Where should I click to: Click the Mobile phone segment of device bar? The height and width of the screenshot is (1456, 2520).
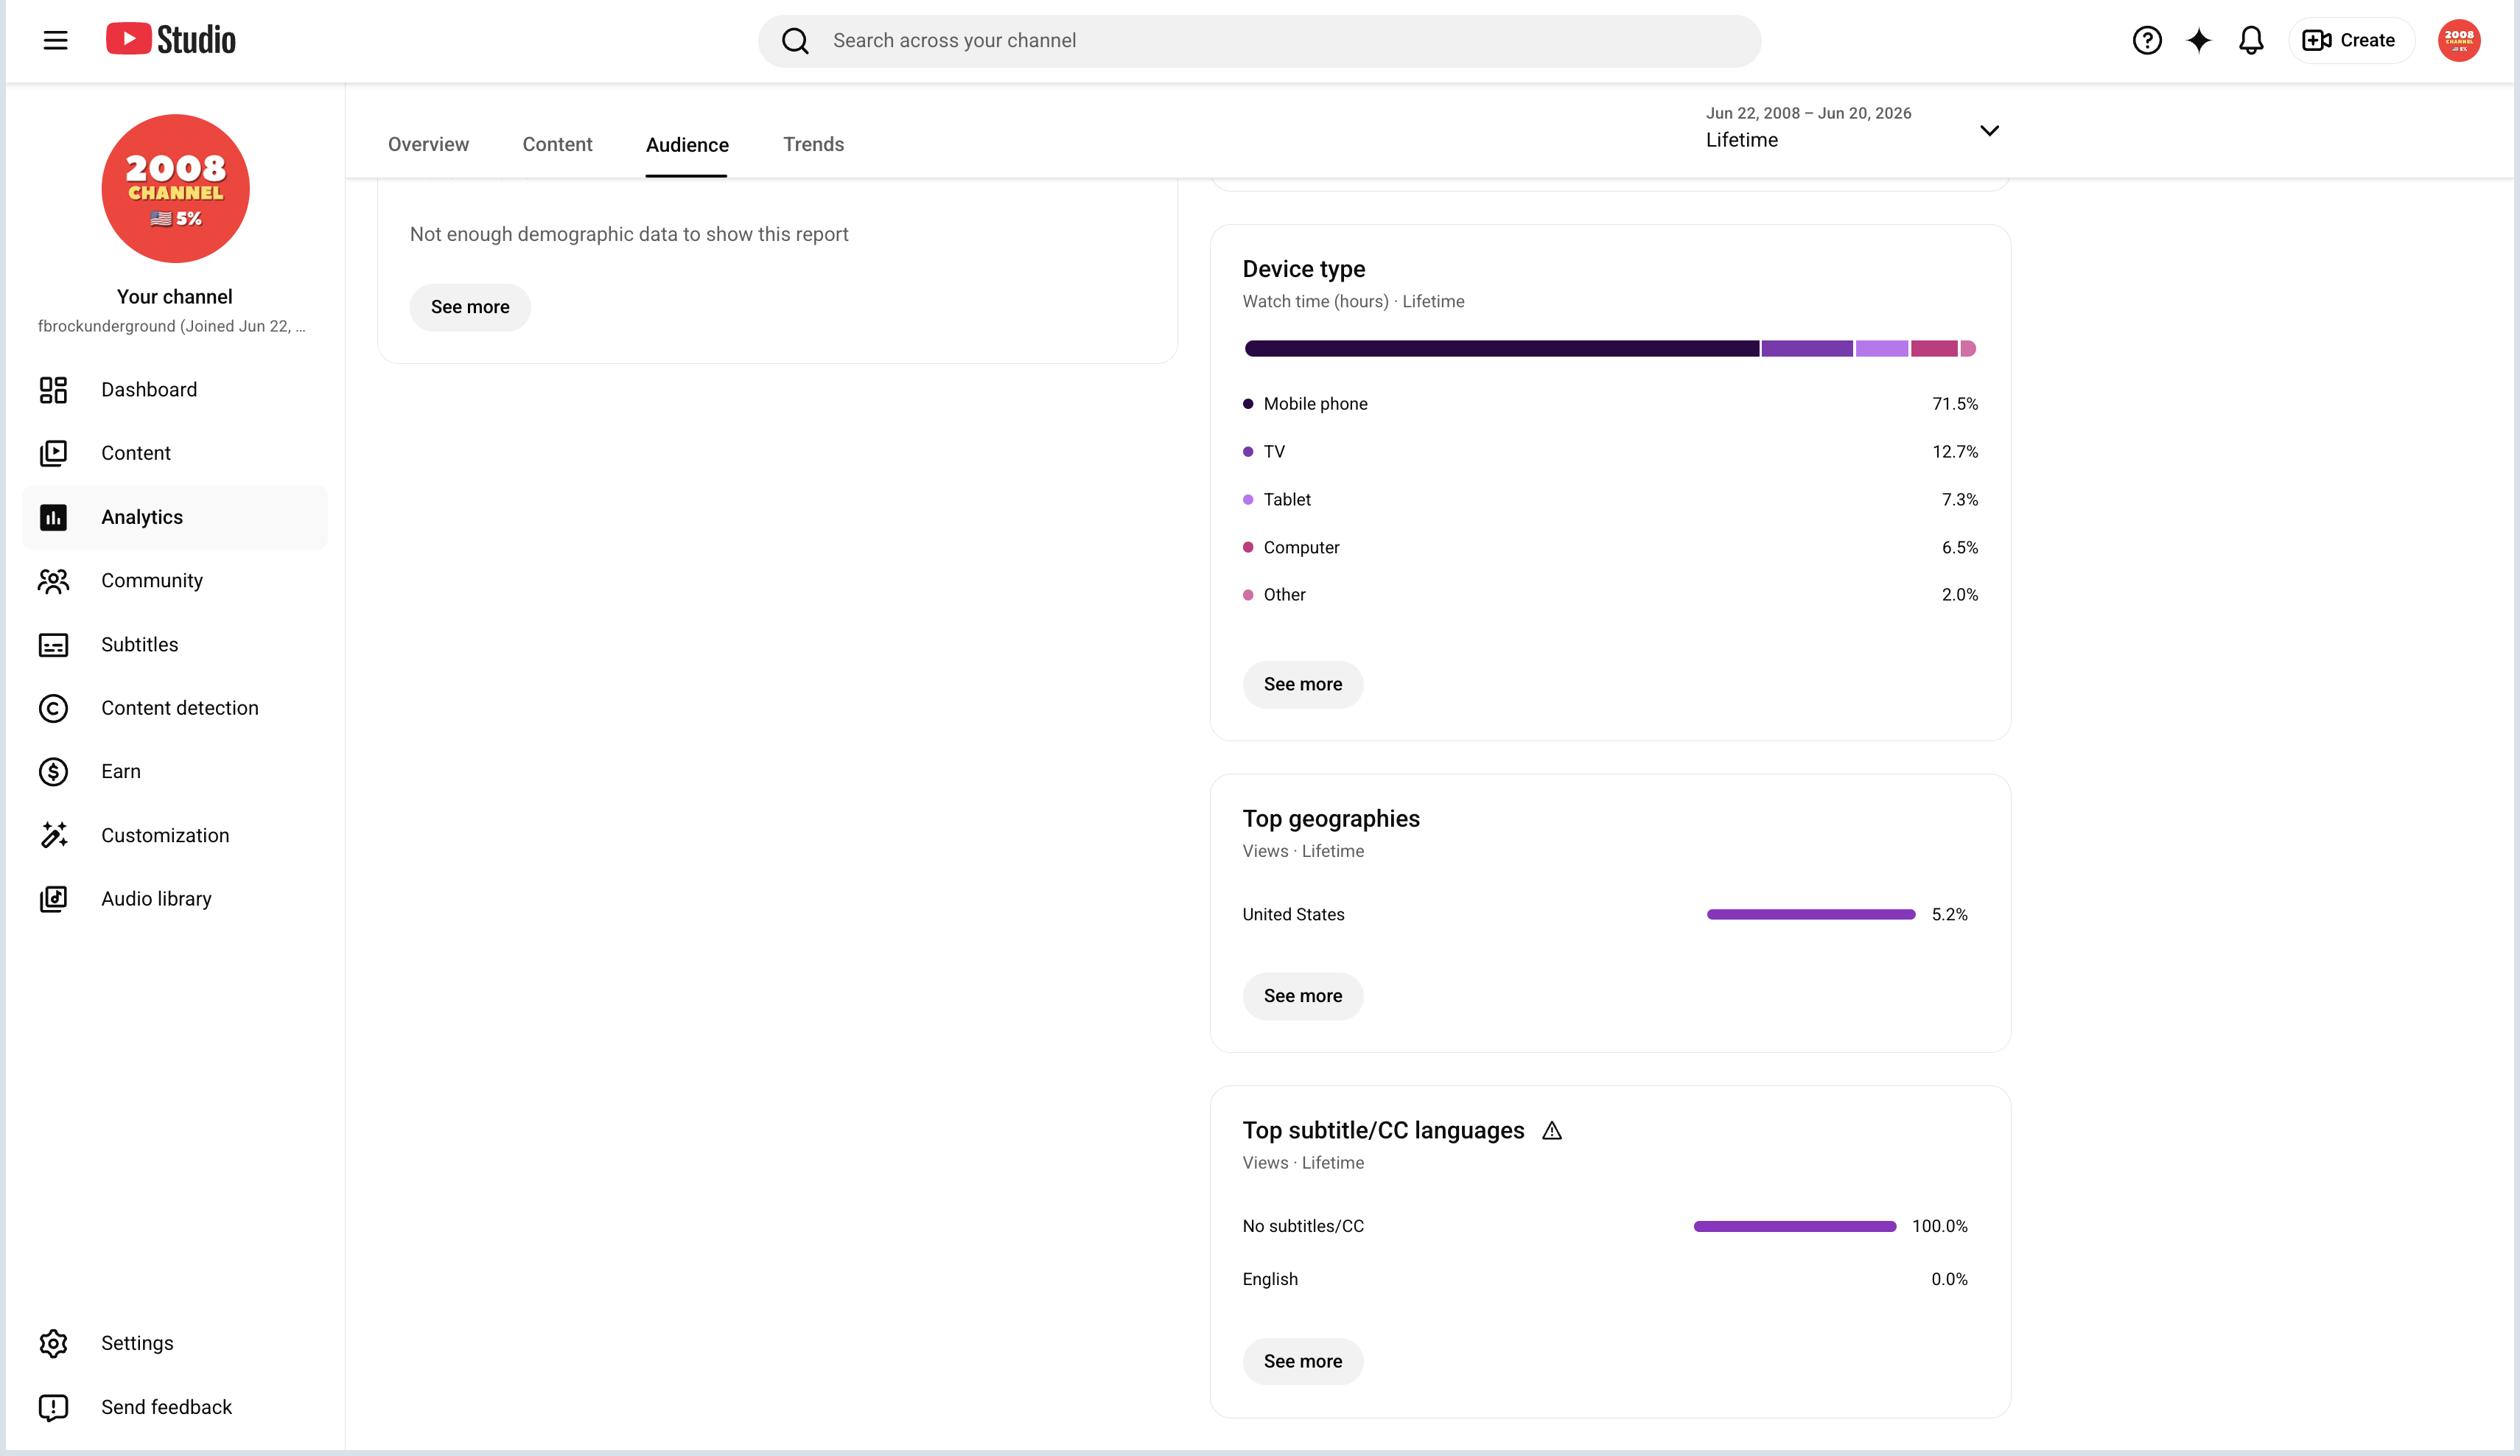pos(1501,349)
